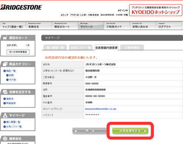Click the email address ID value
The height and width of the screenshot is (144, 183).
[101, 109]
